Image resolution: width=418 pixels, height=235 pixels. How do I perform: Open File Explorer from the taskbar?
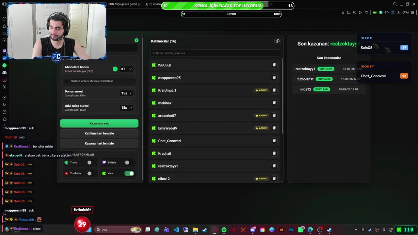click(195, 230)
